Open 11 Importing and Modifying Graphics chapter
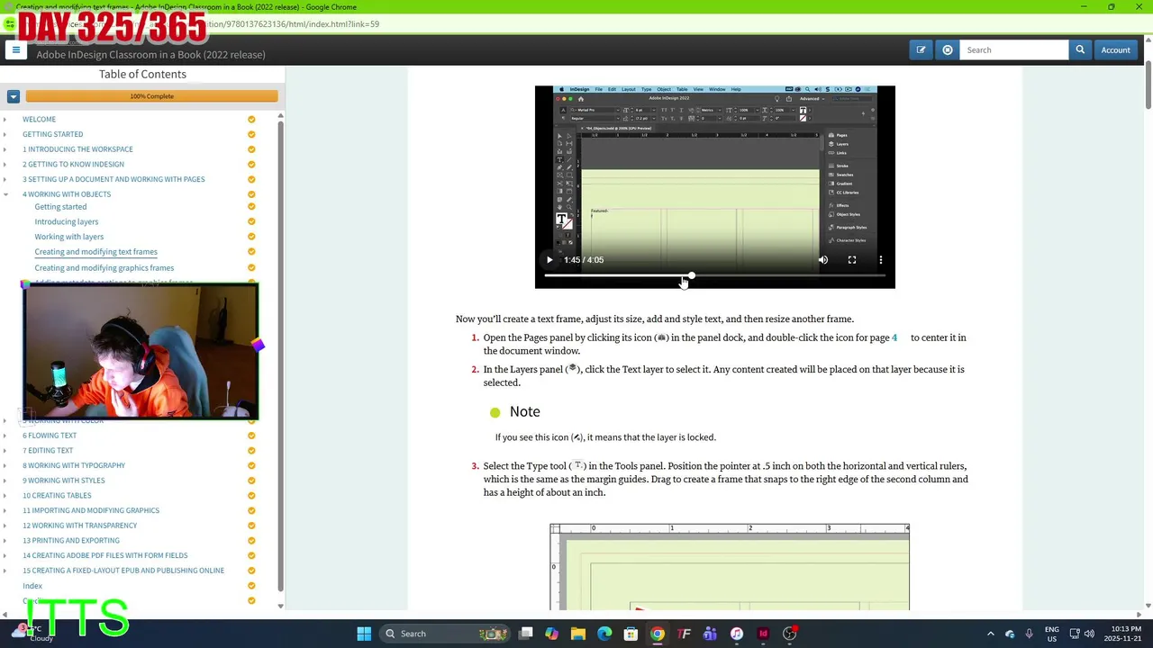Image resolution: width=1153 pixels, height=648 pixels. [91, 510]
